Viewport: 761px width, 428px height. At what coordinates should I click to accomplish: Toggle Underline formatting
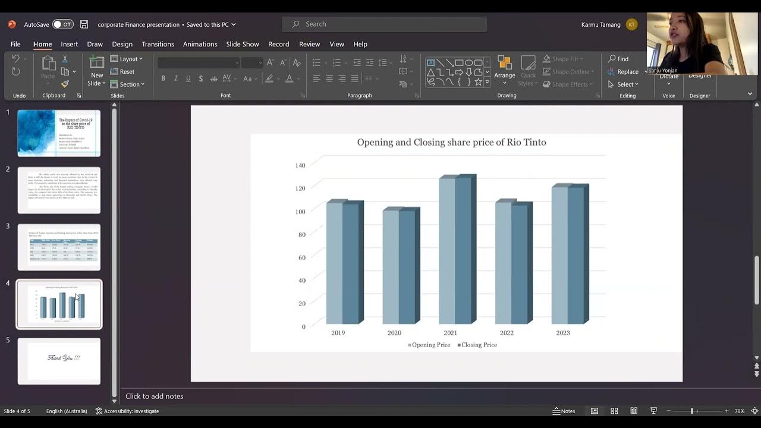pyautogui.click(x=188, y=78)
